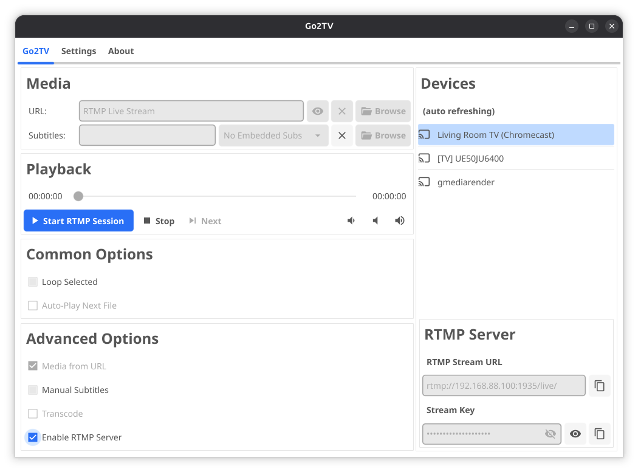This screenshot has height=472, width=638.
Task: Click the RTMP Stream URL field
Action: coord(504,386)
